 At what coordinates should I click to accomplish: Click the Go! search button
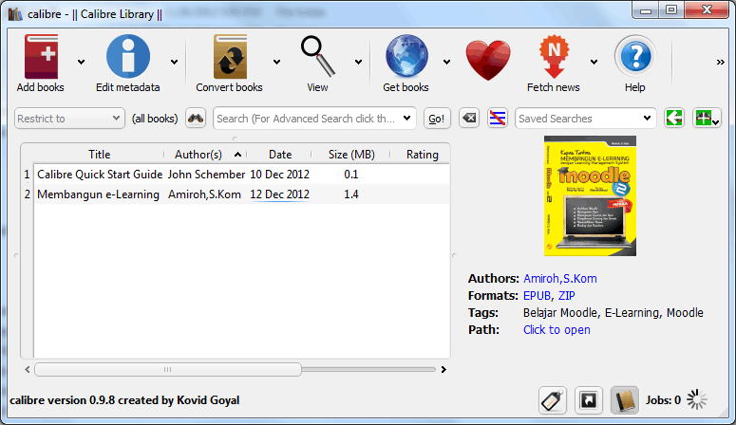pyautogui.click(x=437, y=119)
